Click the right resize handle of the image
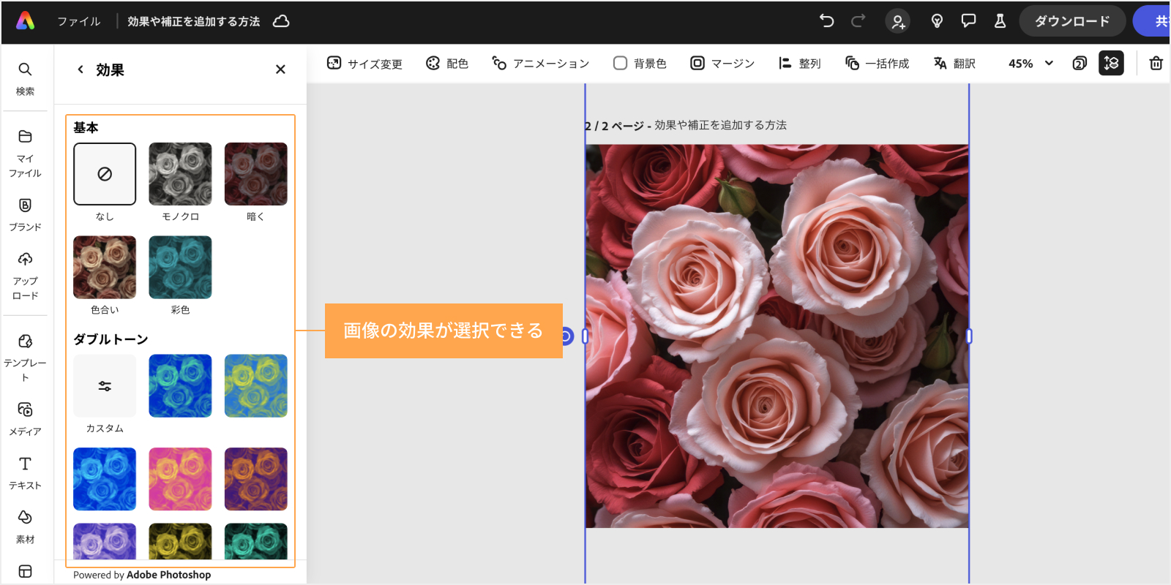This screenshot has height=585, width=1171. (x=969, y=336)
